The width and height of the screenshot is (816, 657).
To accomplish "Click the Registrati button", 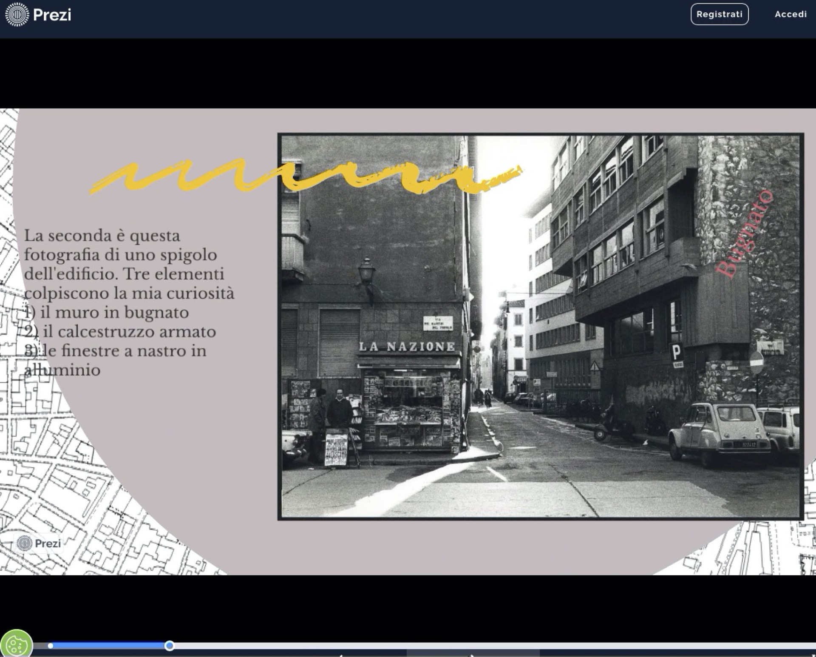I will 719,14.
